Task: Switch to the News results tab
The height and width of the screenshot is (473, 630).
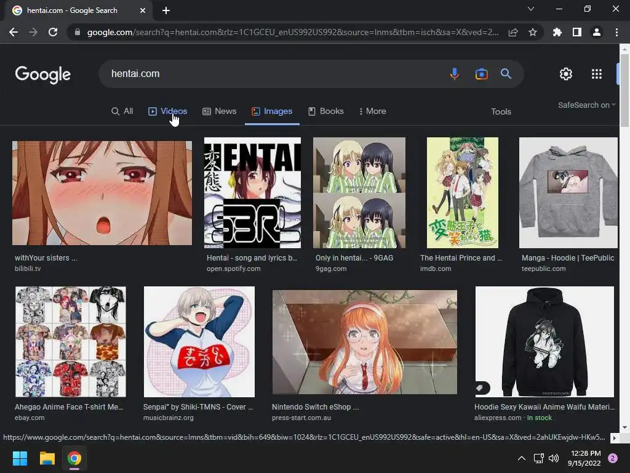Action: [220, 111]
